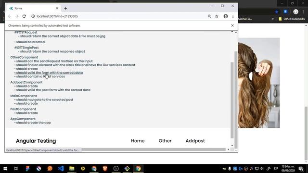Image resolution: width=308 pixels, height=173 pixels.
Task: Open Task View from the taskbar
Action: coord(16,169)
